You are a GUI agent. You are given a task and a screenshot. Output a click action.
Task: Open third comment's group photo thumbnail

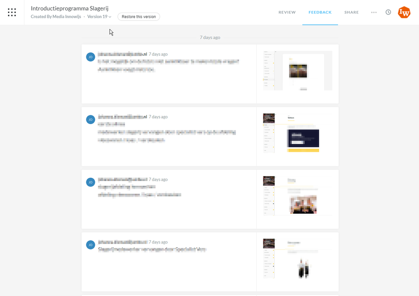pyautogui.click(x=297, y=196)
